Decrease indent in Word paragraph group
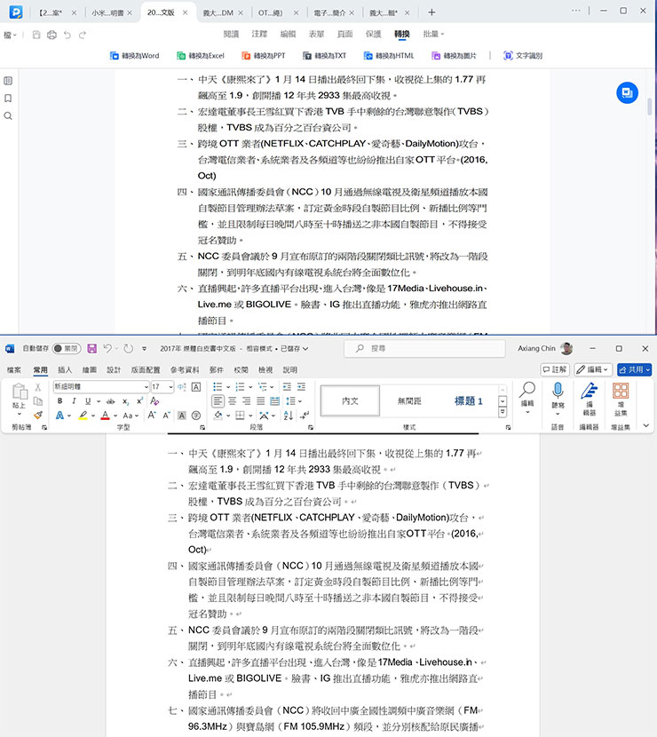This screenshot has width=657, height=737. click(287, 387)
